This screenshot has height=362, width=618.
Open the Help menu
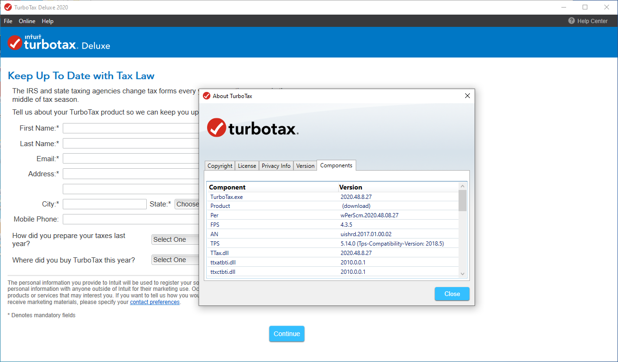[48, 21]
